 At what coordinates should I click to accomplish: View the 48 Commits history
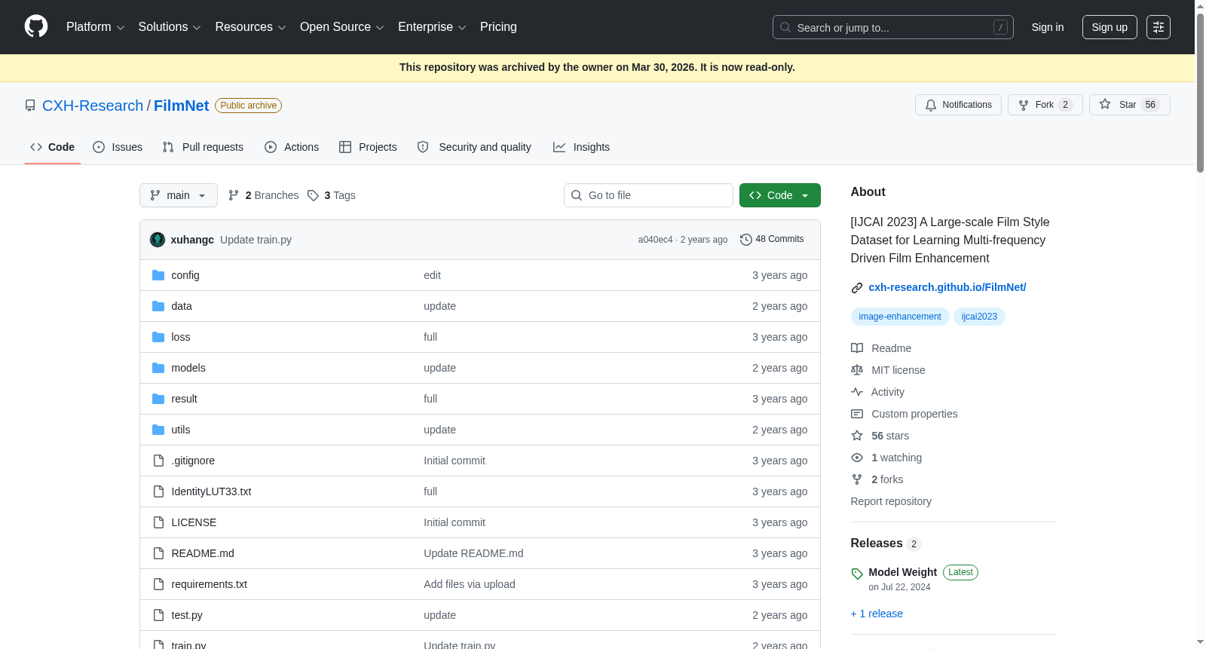772,239
